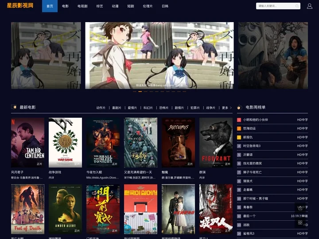Select the last carousel indicator dash
Image resolution: width=319 pixels, height=239 pixels.
184,92
